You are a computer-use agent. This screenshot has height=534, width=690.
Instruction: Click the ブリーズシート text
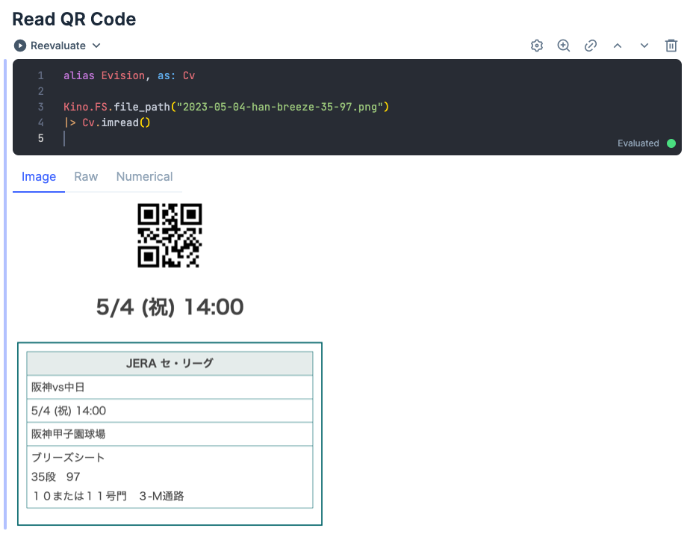68,457
